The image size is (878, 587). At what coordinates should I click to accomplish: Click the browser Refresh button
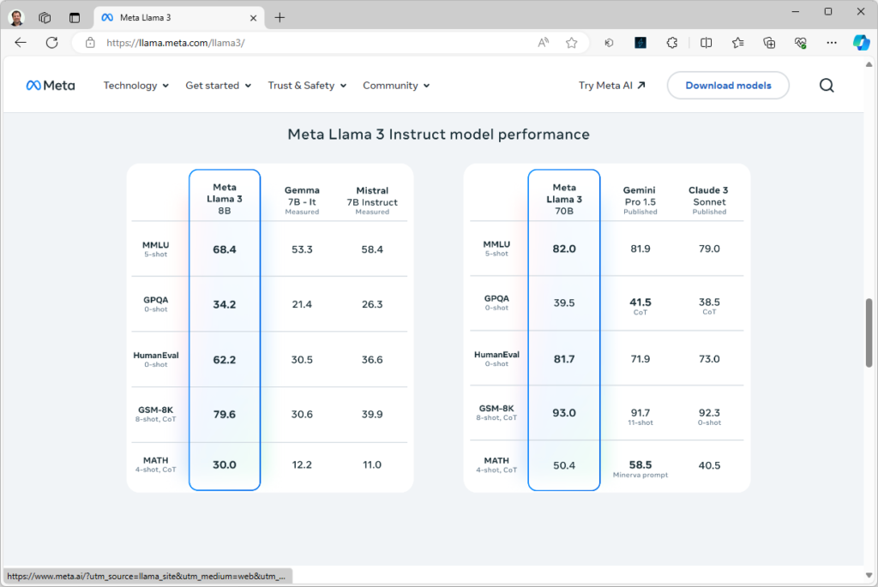(x=51, y=43)
